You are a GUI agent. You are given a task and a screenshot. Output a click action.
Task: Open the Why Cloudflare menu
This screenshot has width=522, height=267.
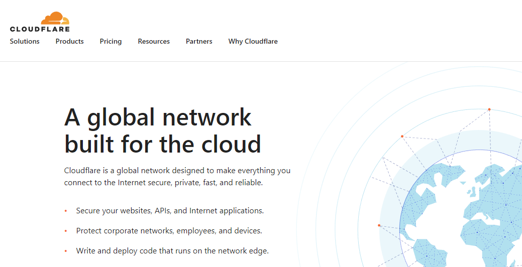pos(253,42)
